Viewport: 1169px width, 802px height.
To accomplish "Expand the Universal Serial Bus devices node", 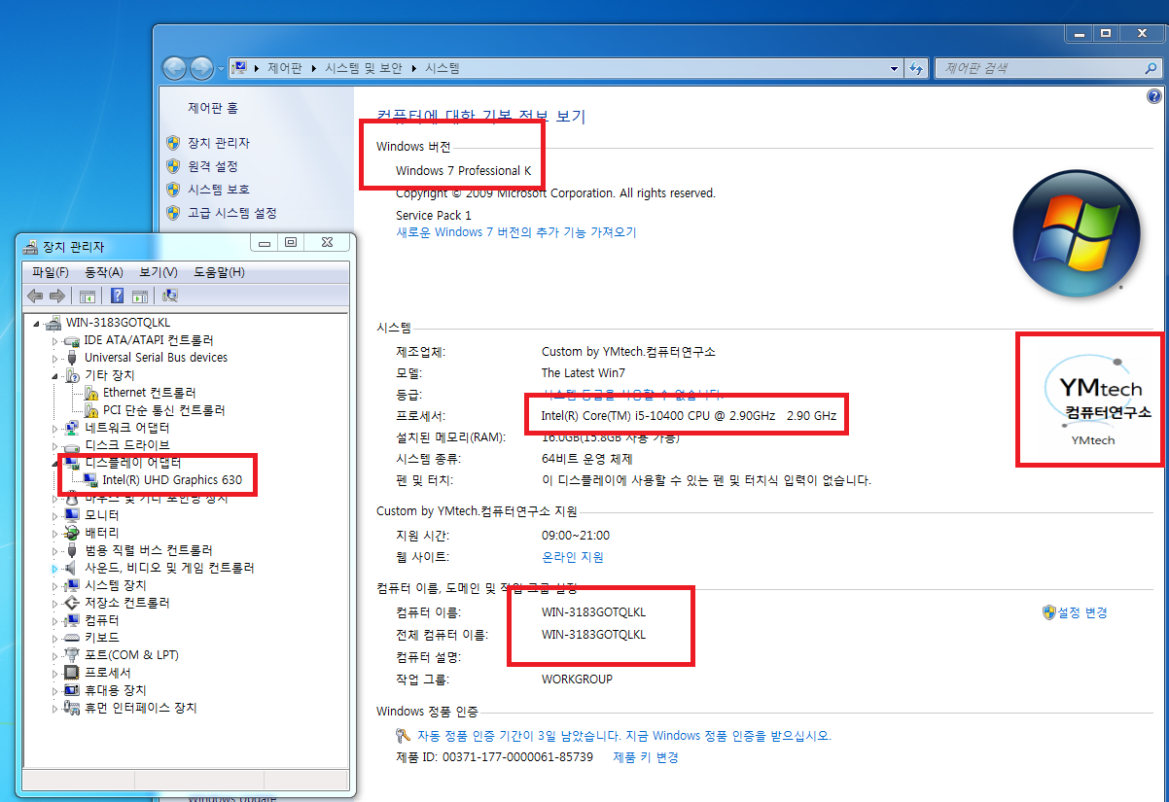I will click(55, 358).
